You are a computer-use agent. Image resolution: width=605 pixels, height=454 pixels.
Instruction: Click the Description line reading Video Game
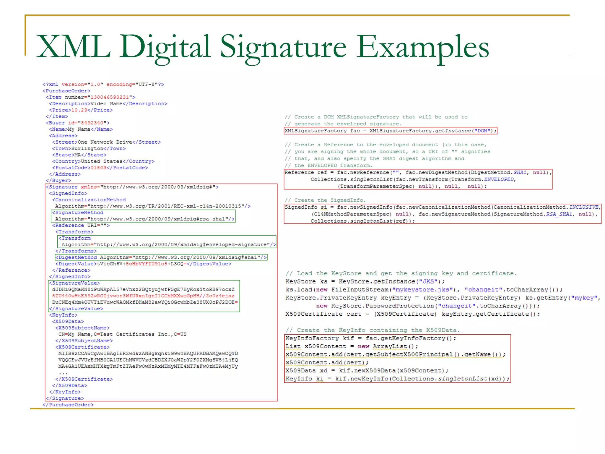point(108,104)
